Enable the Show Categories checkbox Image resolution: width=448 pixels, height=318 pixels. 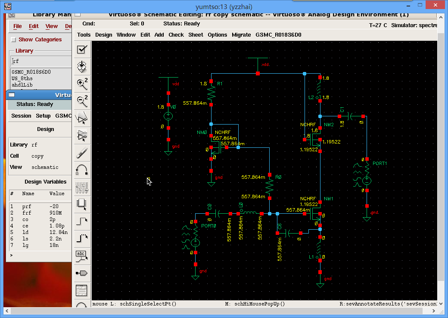13,40
